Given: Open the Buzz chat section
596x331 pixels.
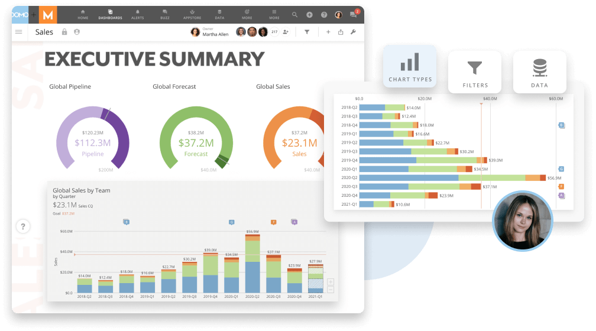Looking at the screenshot, I should pos(166,14).
